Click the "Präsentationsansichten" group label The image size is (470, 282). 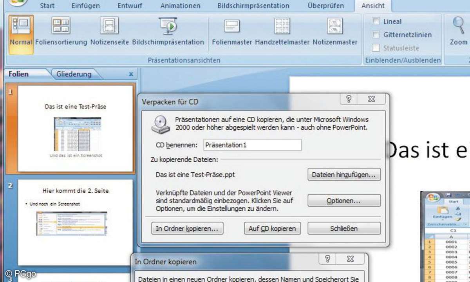(184, 60)
